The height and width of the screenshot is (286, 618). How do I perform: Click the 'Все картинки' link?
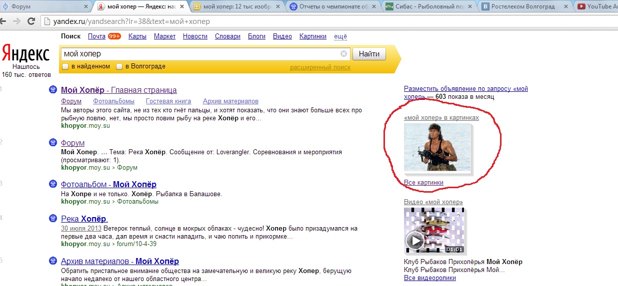click(423, 183)
